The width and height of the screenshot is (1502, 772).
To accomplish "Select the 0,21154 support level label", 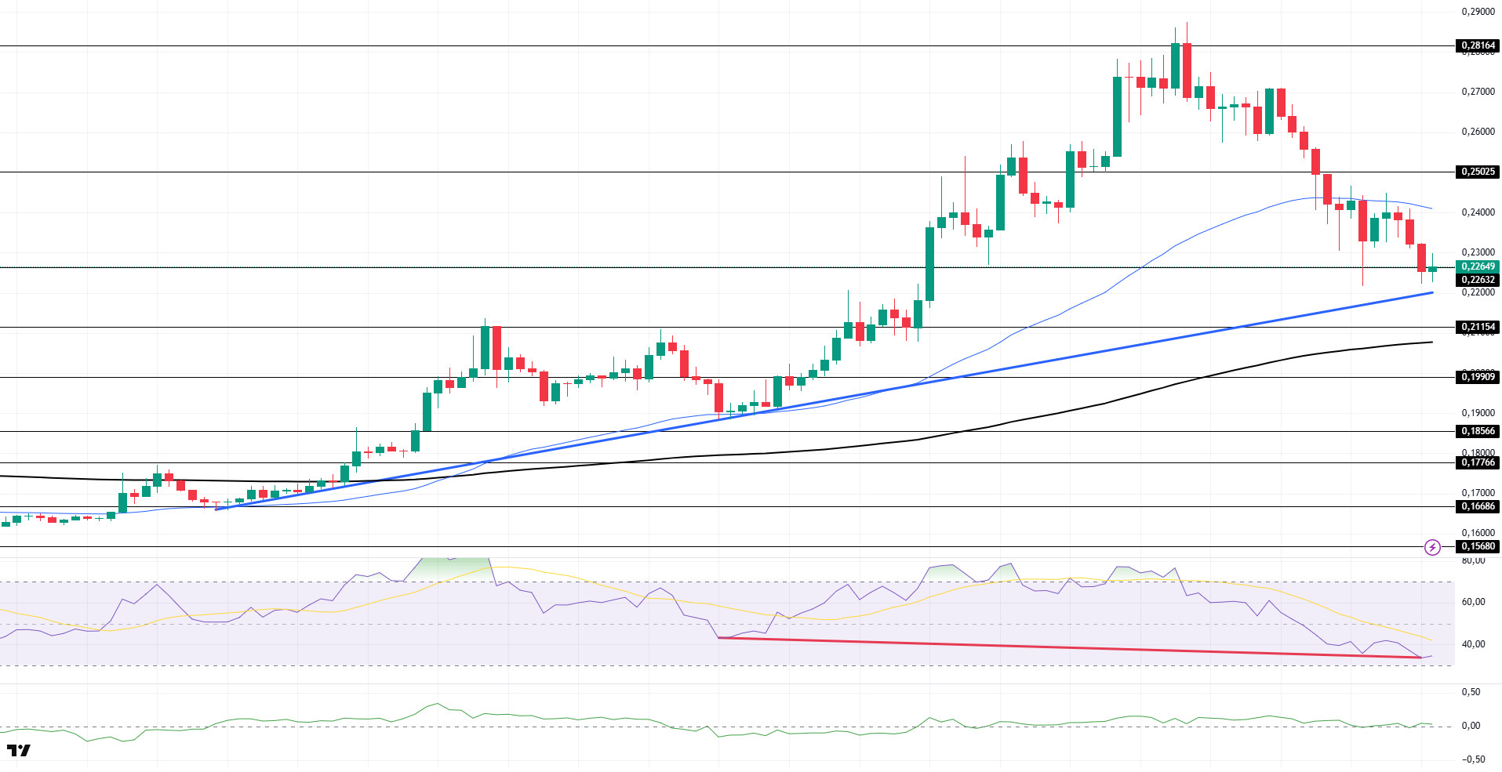I will [x=1478, y=327].
